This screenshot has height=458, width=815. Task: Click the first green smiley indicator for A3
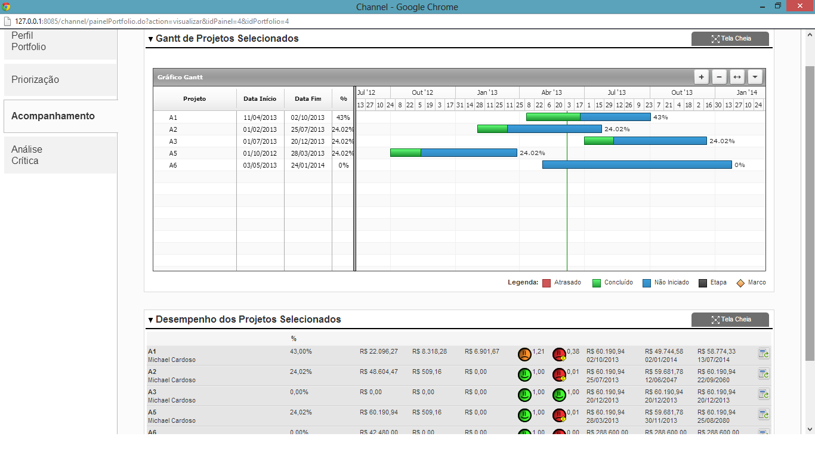(524, 395)
